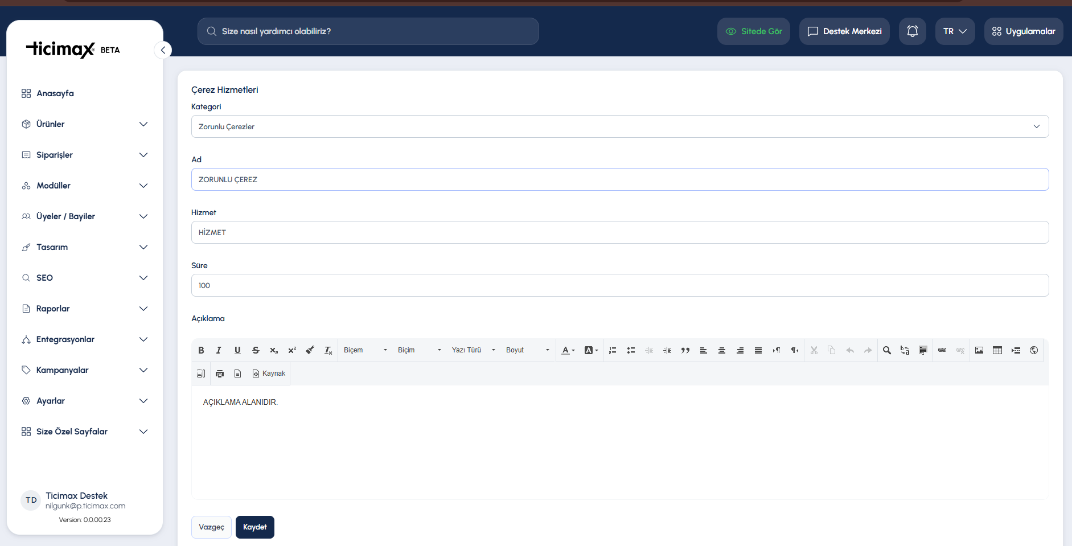Insert a numbered list
The height and width of the screenshot is (546, 1072).
coord(613,350)
